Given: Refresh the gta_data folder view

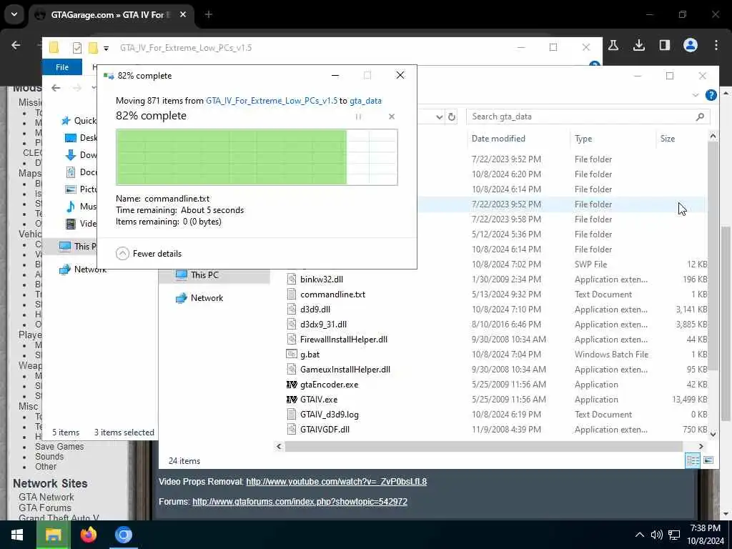Looking at the screenshot, I should [x=452, y=117].
